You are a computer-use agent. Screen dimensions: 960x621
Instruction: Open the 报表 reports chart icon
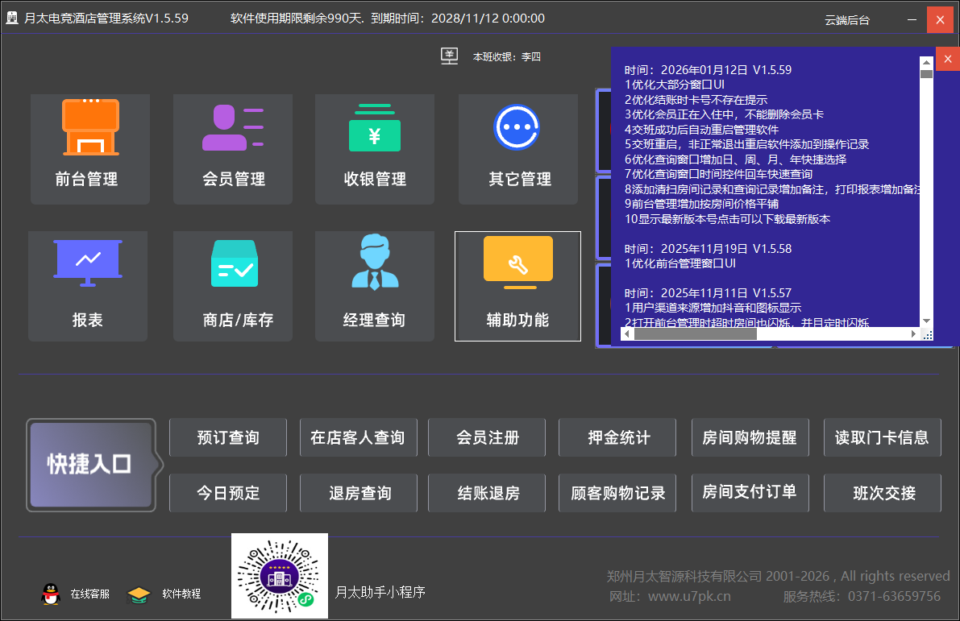[88, 263]
